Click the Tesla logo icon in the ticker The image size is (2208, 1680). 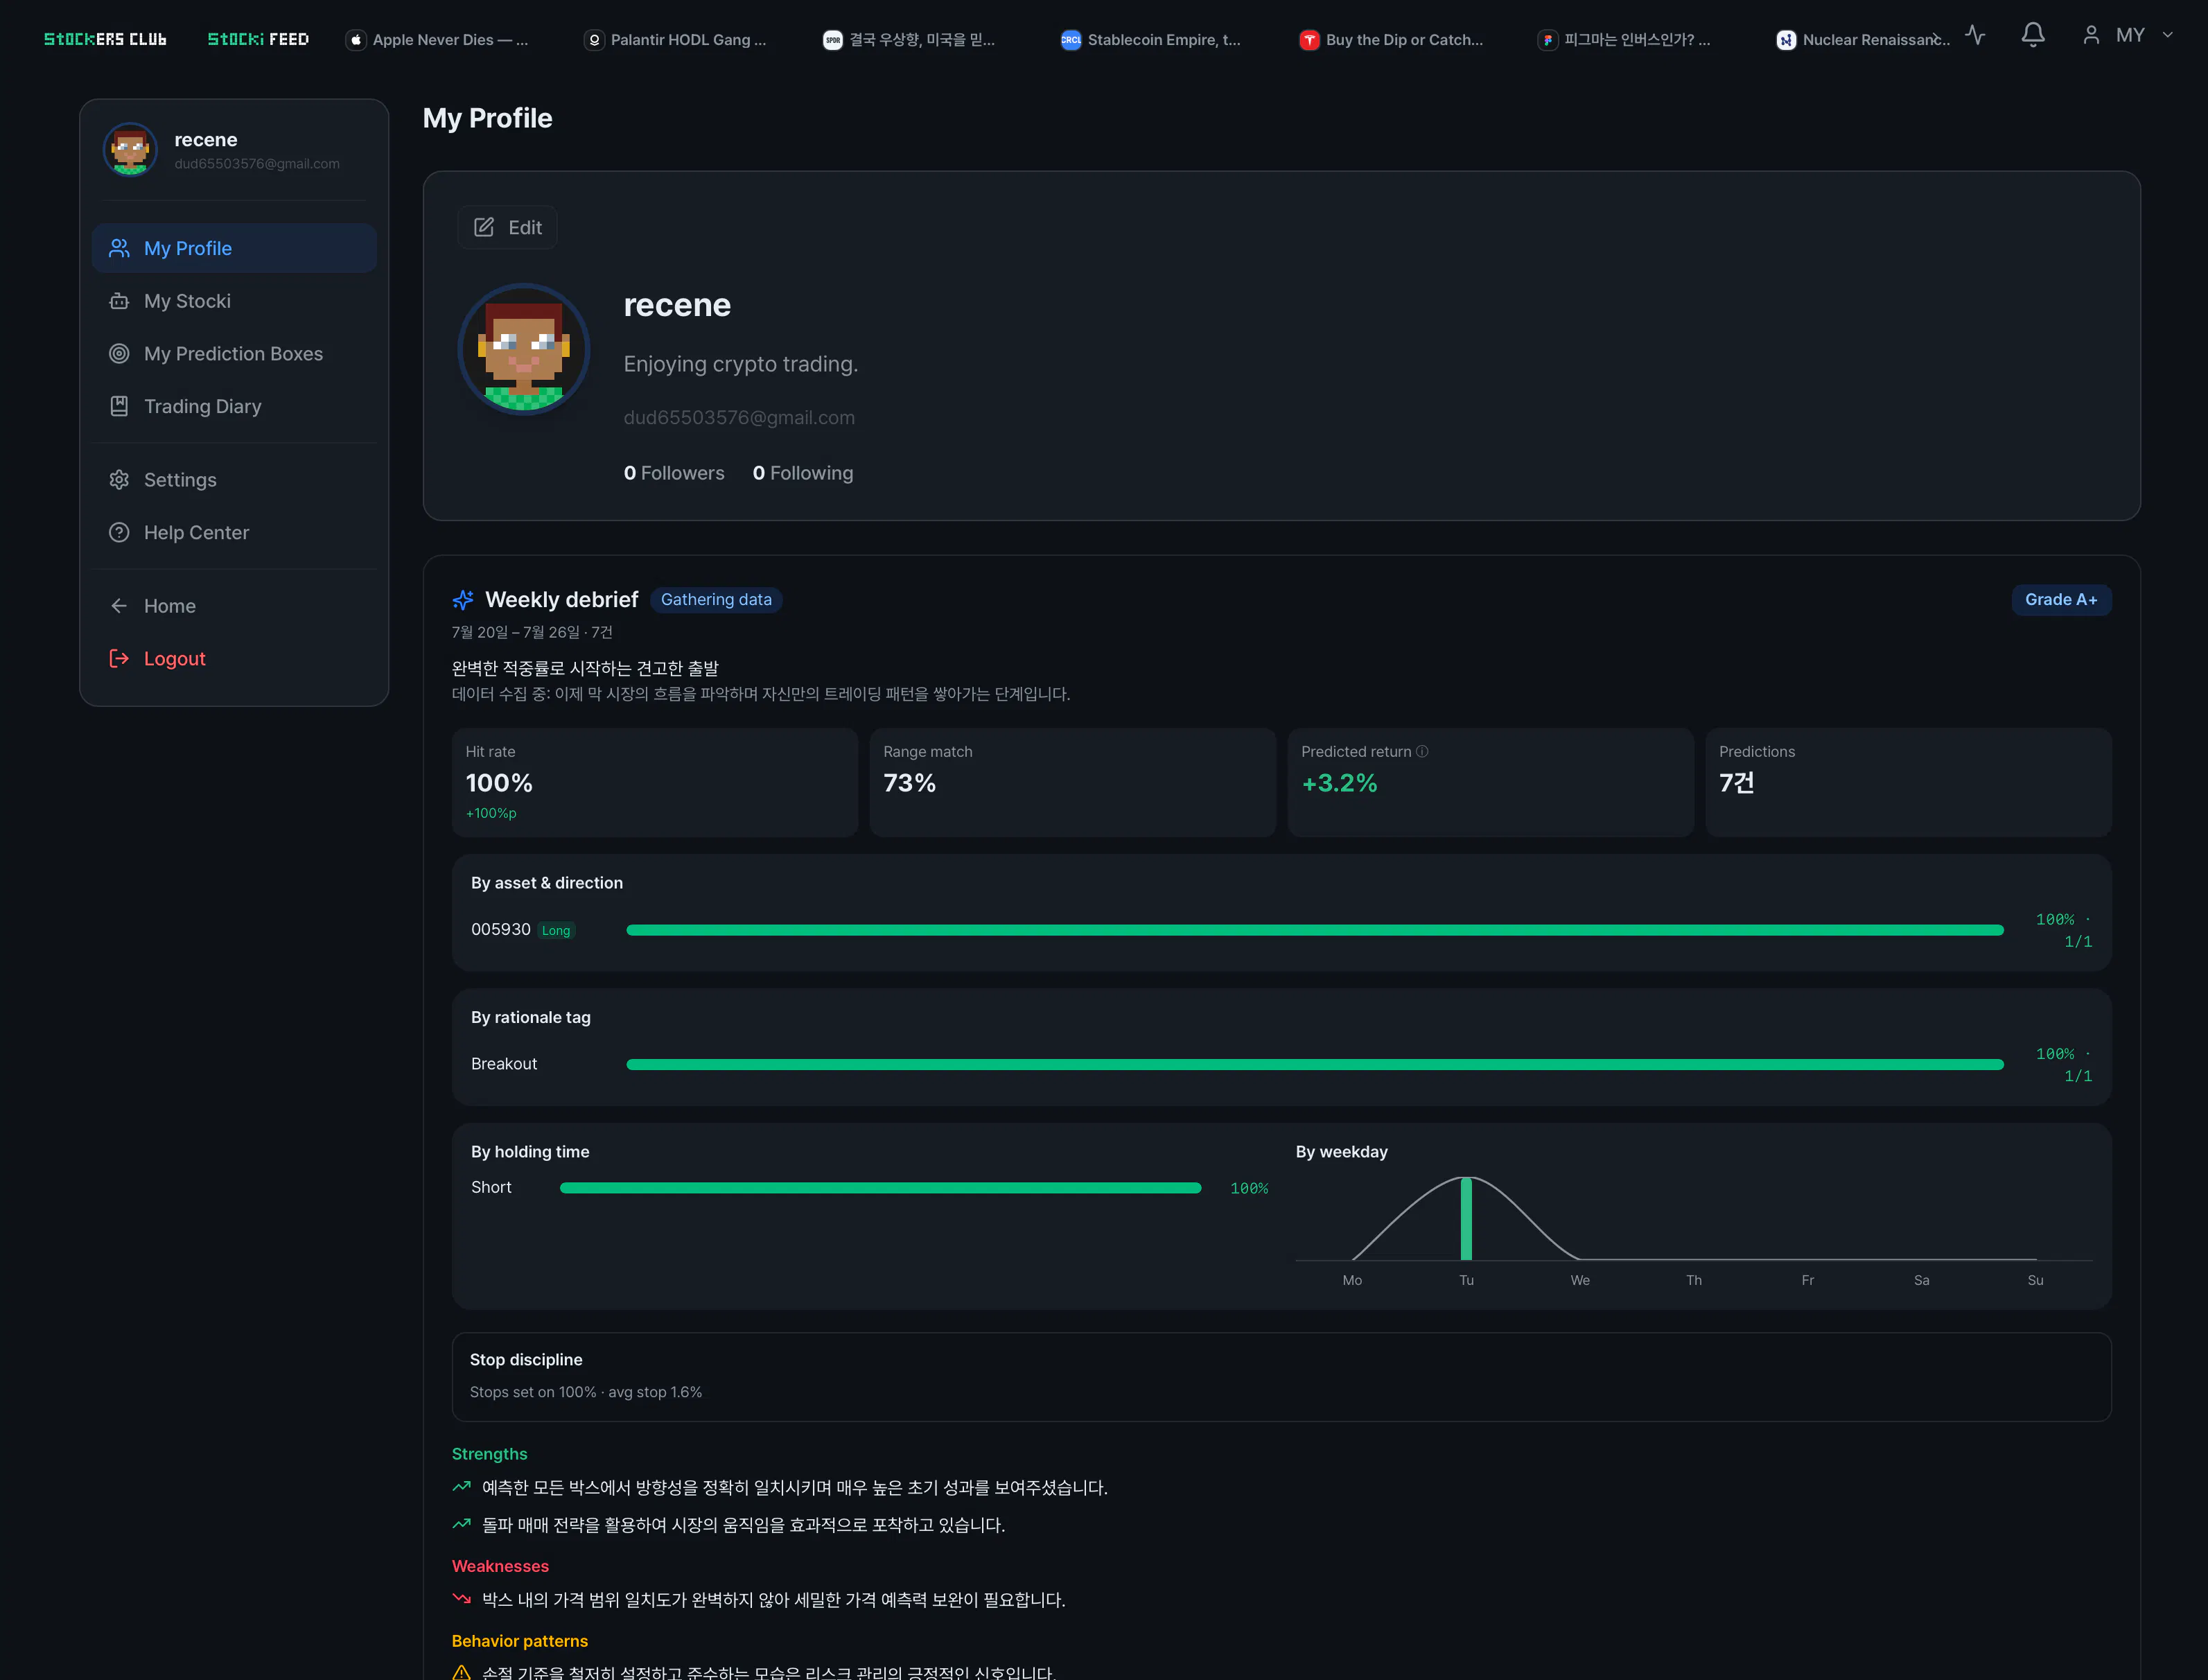pyautogui.click(x=1309, y=40)
